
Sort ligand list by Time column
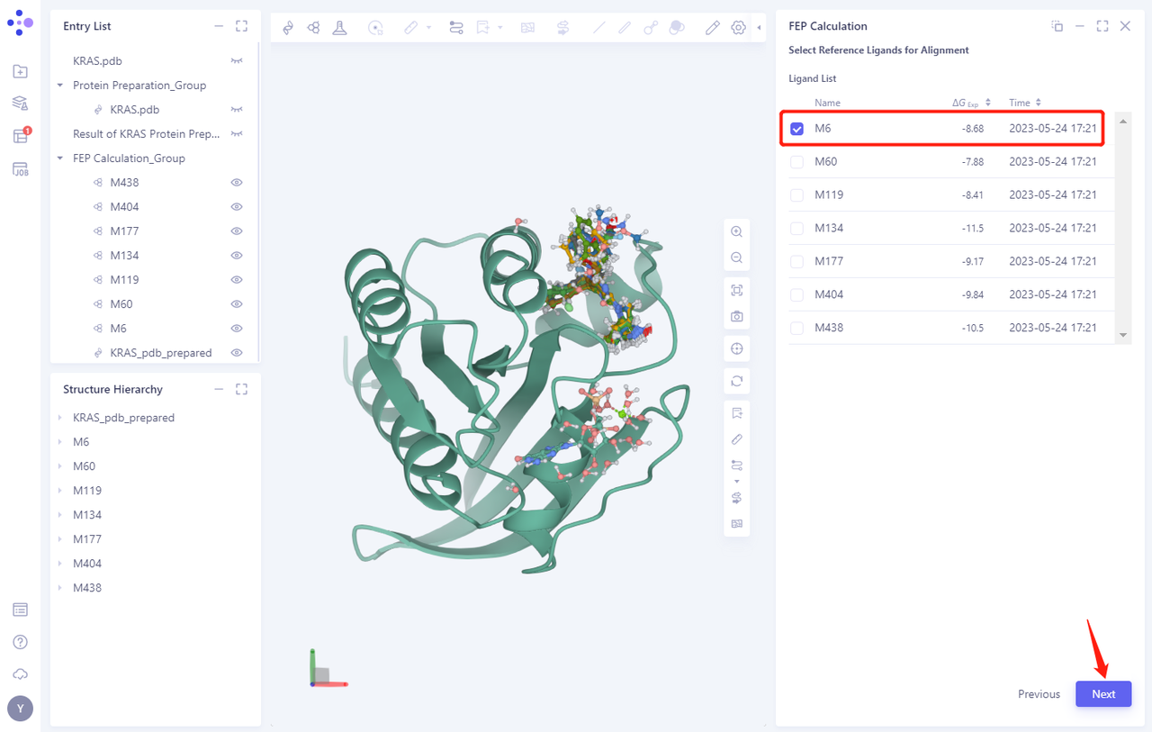tap(1038, 103)
